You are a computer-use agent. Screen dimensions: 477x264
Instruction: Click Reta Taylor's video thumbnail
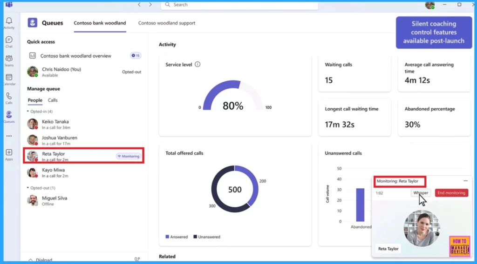tap(421, 228)
